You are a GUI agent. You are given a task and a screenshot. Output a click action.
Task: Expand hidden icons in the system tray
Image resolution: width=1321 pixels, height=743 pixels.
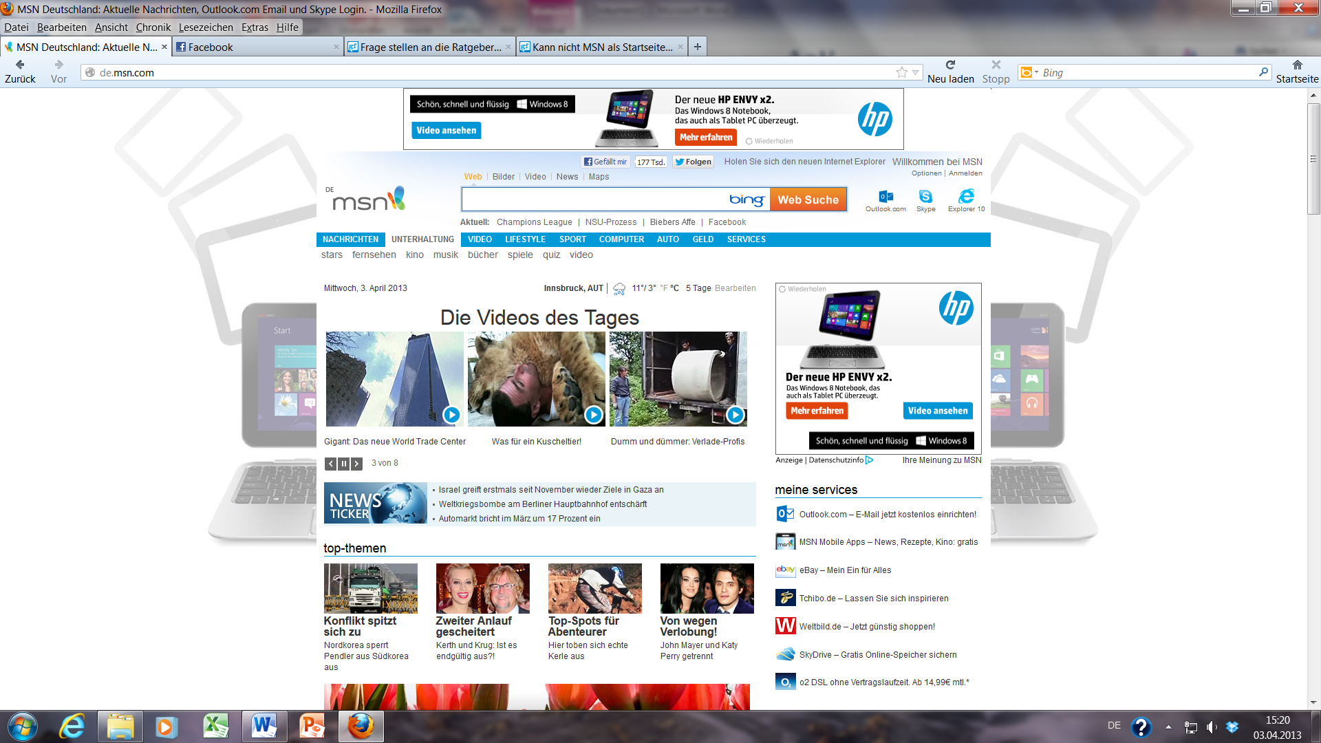1168,726
